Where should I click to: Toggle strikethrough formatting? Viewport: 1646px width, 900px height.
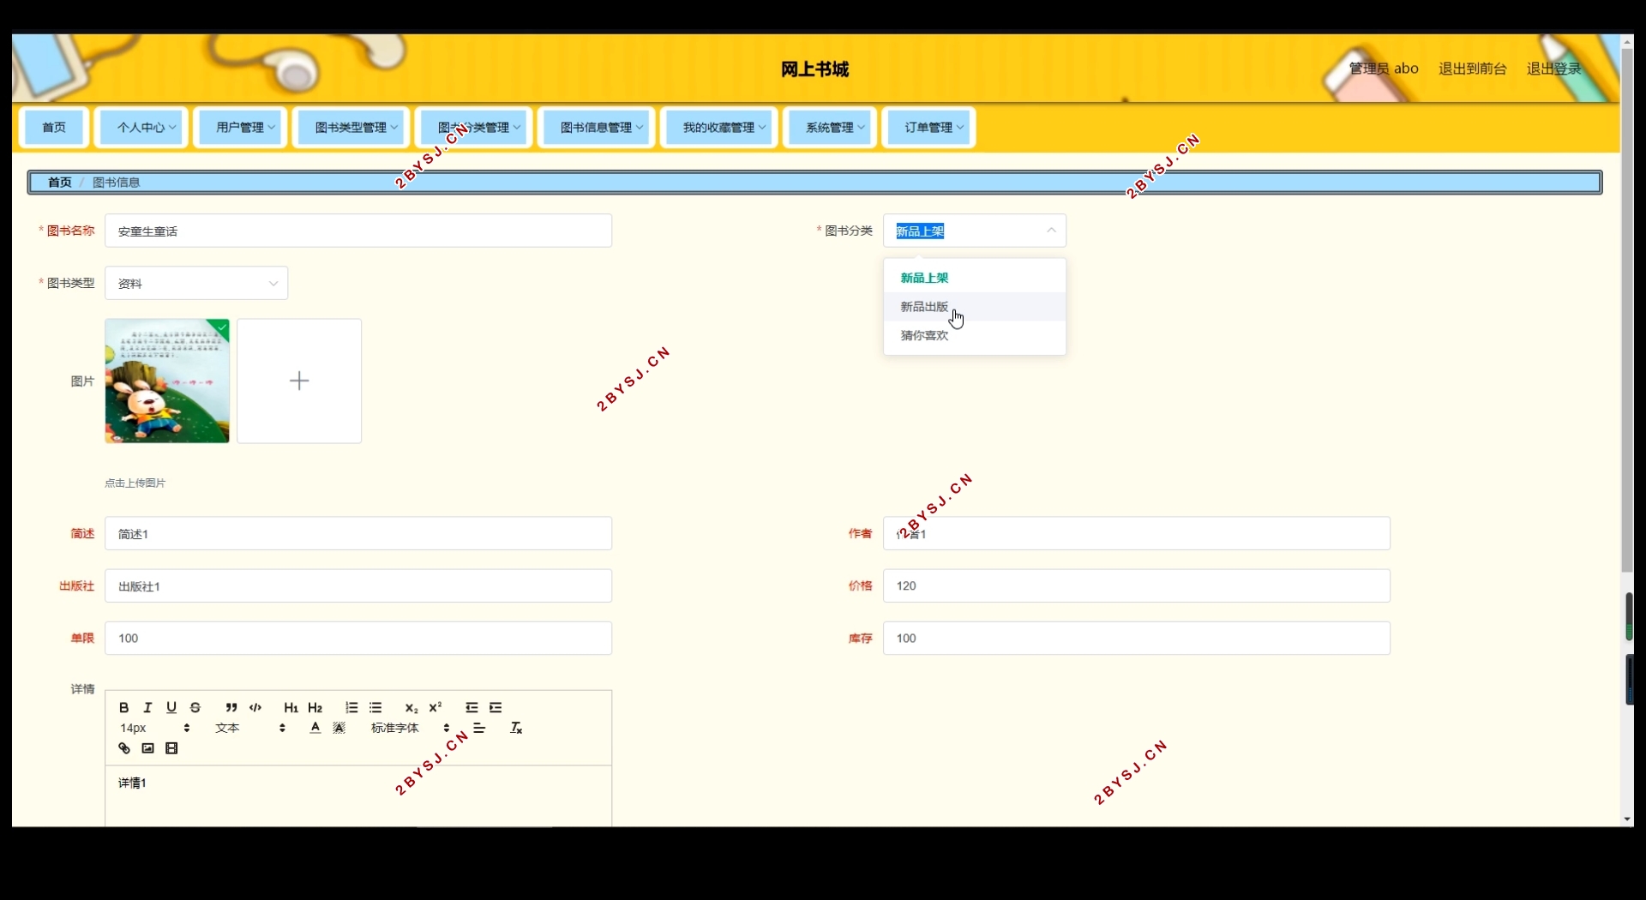click(x=195, y=707)
